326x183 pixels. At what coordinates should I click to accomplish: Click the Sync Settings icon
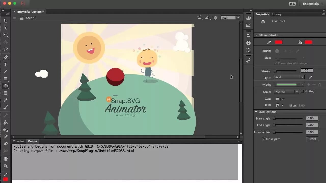292,4
